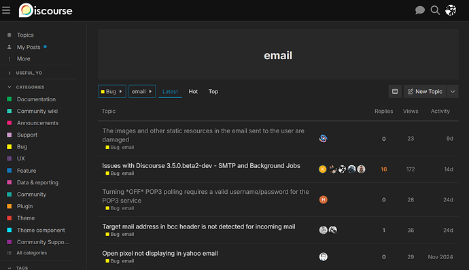Click the Topics stack icon in sidebar

tap(10, 35)
